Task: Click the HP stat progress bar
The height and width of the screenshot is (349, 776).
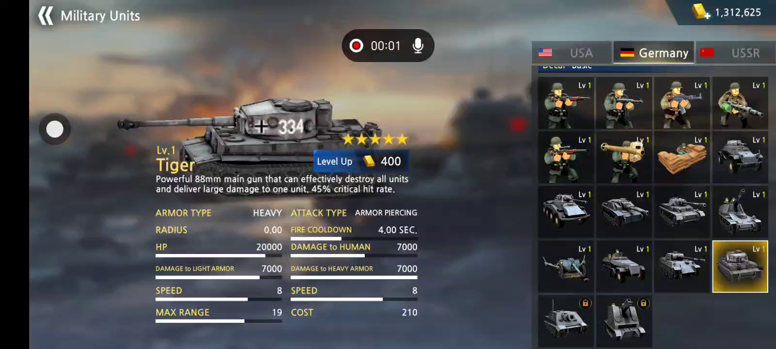Action: 219,255
